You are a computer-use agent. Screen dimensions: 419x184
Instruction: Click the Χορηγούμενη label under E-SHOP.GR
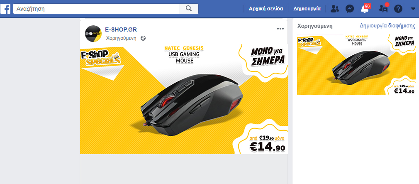[x=121, y=38]
